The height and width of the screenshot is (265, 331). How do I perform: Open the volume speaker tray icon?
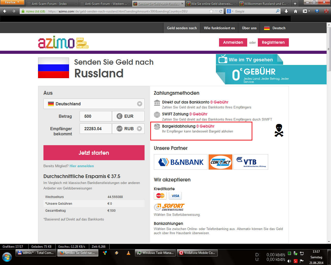(289, 261)
